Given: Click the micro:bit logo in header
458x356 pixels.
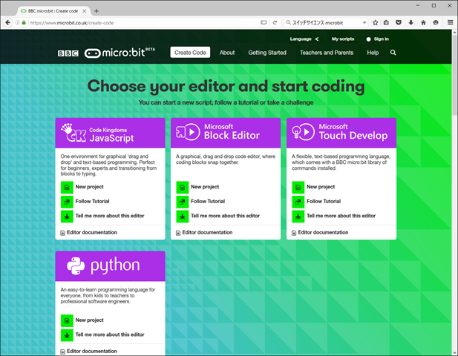Looking at the screenshot, I should pyautogui.click(x=117, y=53).
